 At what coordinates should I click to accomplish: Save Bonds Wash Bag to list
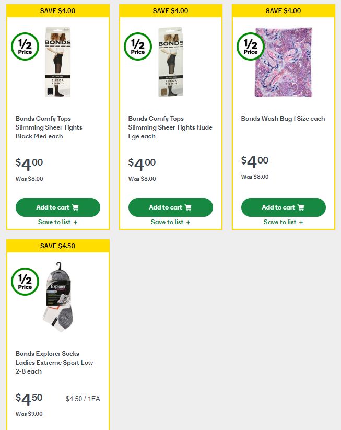tap(283, 222)
